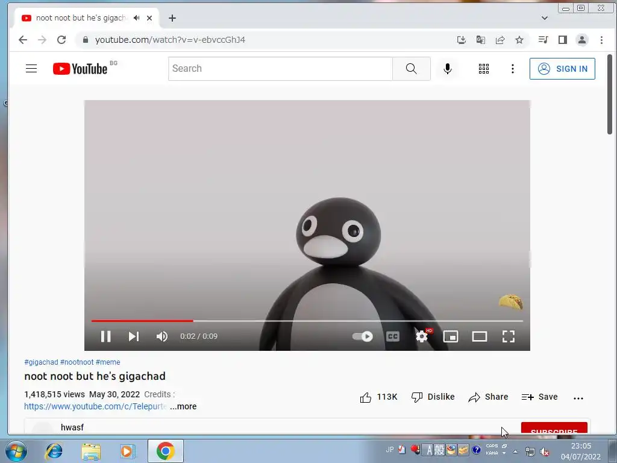Show hidden system tray icons
Viewport: 617px width, 463px height.
(516, 452)
